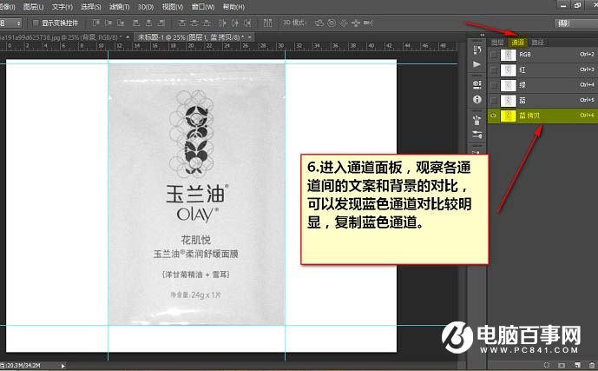Enable the 显示变换控件 checkbox

(36, 23)
